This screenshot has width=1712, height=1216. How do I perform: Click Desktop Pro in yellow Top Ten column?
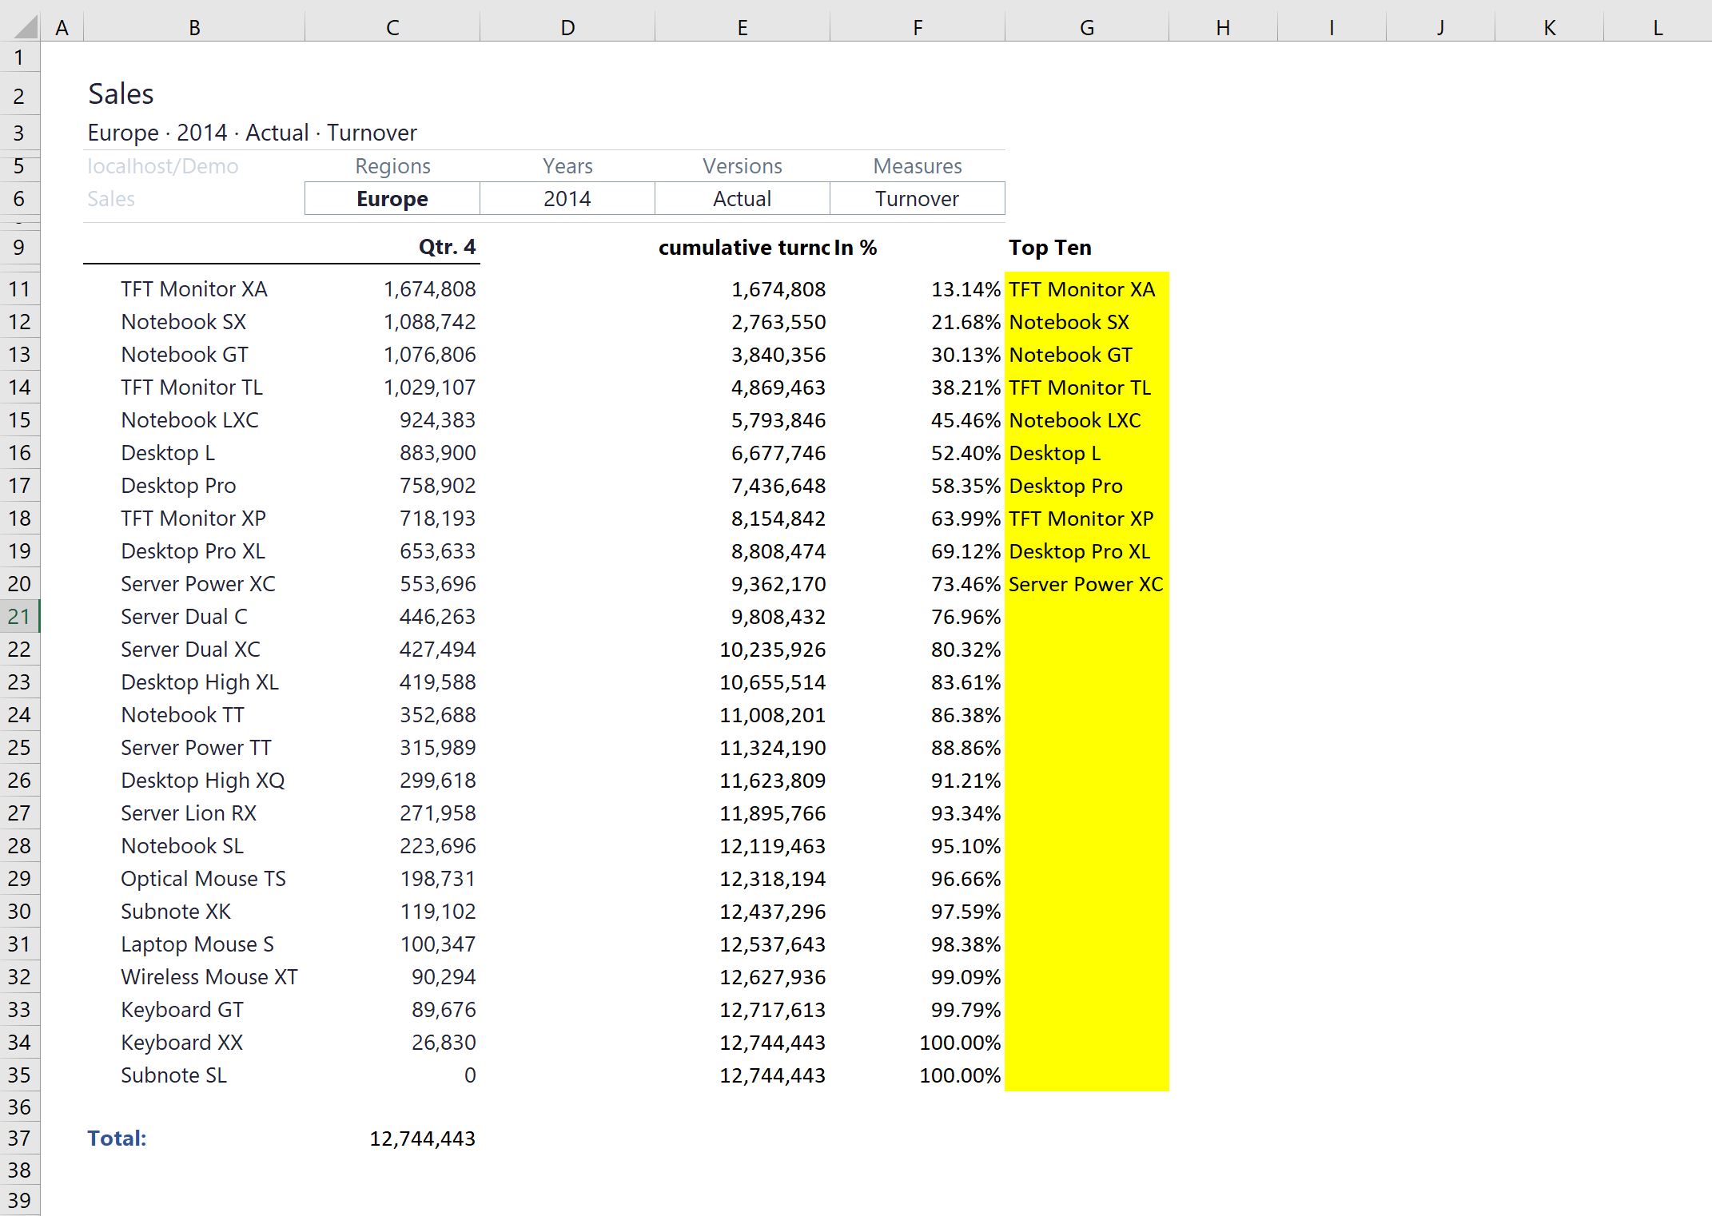(1065, 486)
